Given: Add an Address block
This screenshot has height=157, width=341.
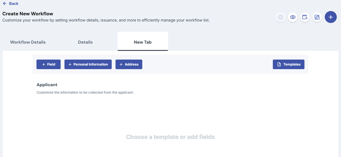Looking at the screenshot, I should [x=129, y=64].
